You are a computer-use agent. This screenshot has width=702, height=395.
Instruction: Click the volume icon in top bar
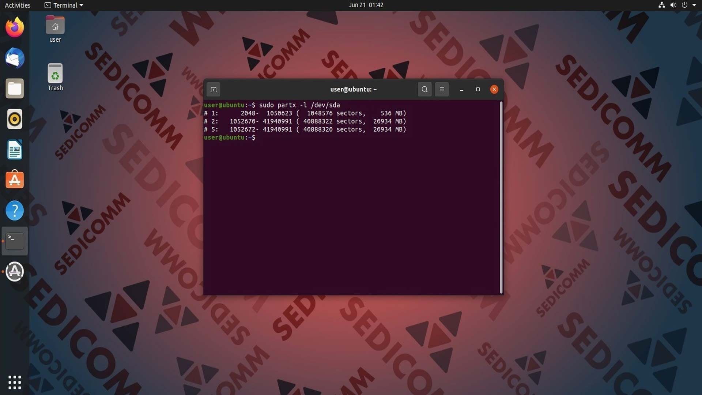(x=673, y=5)
